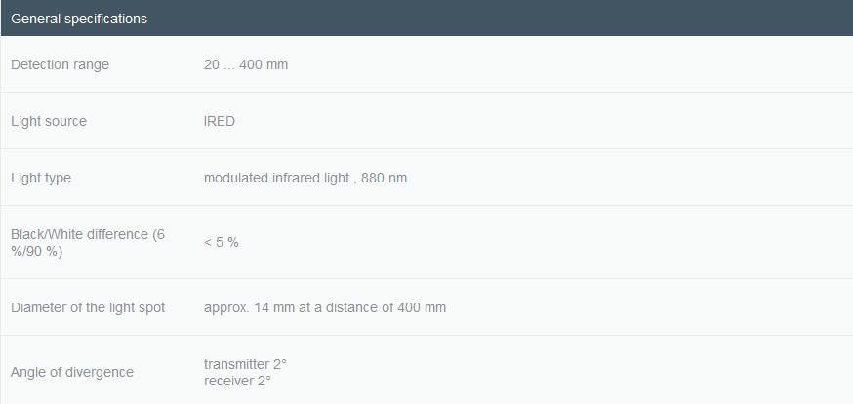This screenshot has width=853, height=404.
Task: Click the 20 ... 400 mm value
Action: 246,64
